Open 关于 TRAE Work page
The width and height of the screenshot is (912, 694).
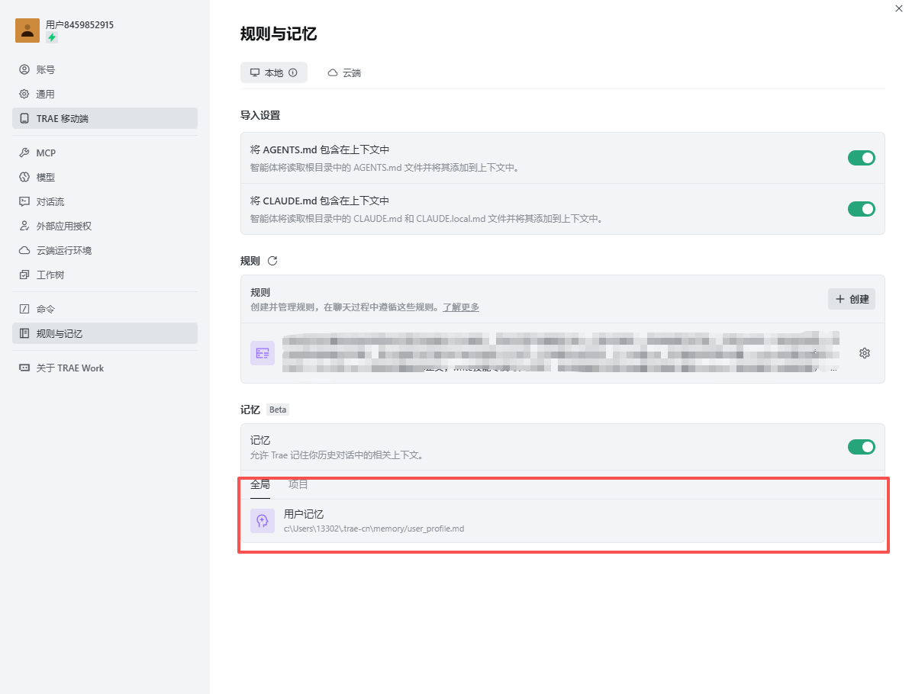pos(105,368)
